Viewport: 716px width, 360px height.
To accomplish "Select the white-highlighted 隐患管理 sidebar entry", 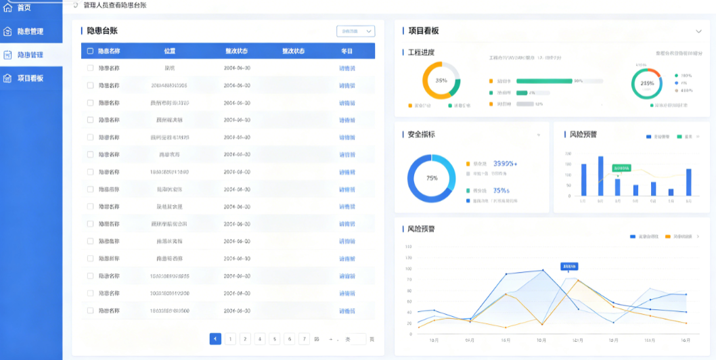I will point(31,55).
